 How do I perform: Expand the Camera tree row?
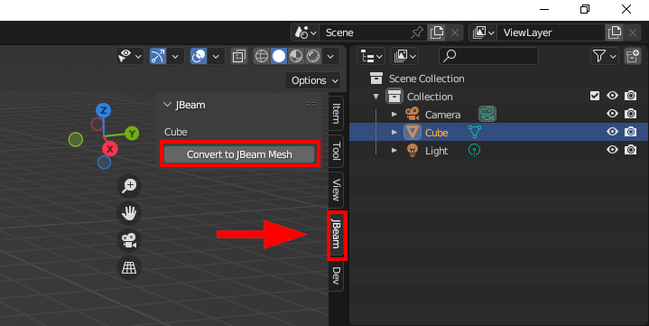(394, 114)
